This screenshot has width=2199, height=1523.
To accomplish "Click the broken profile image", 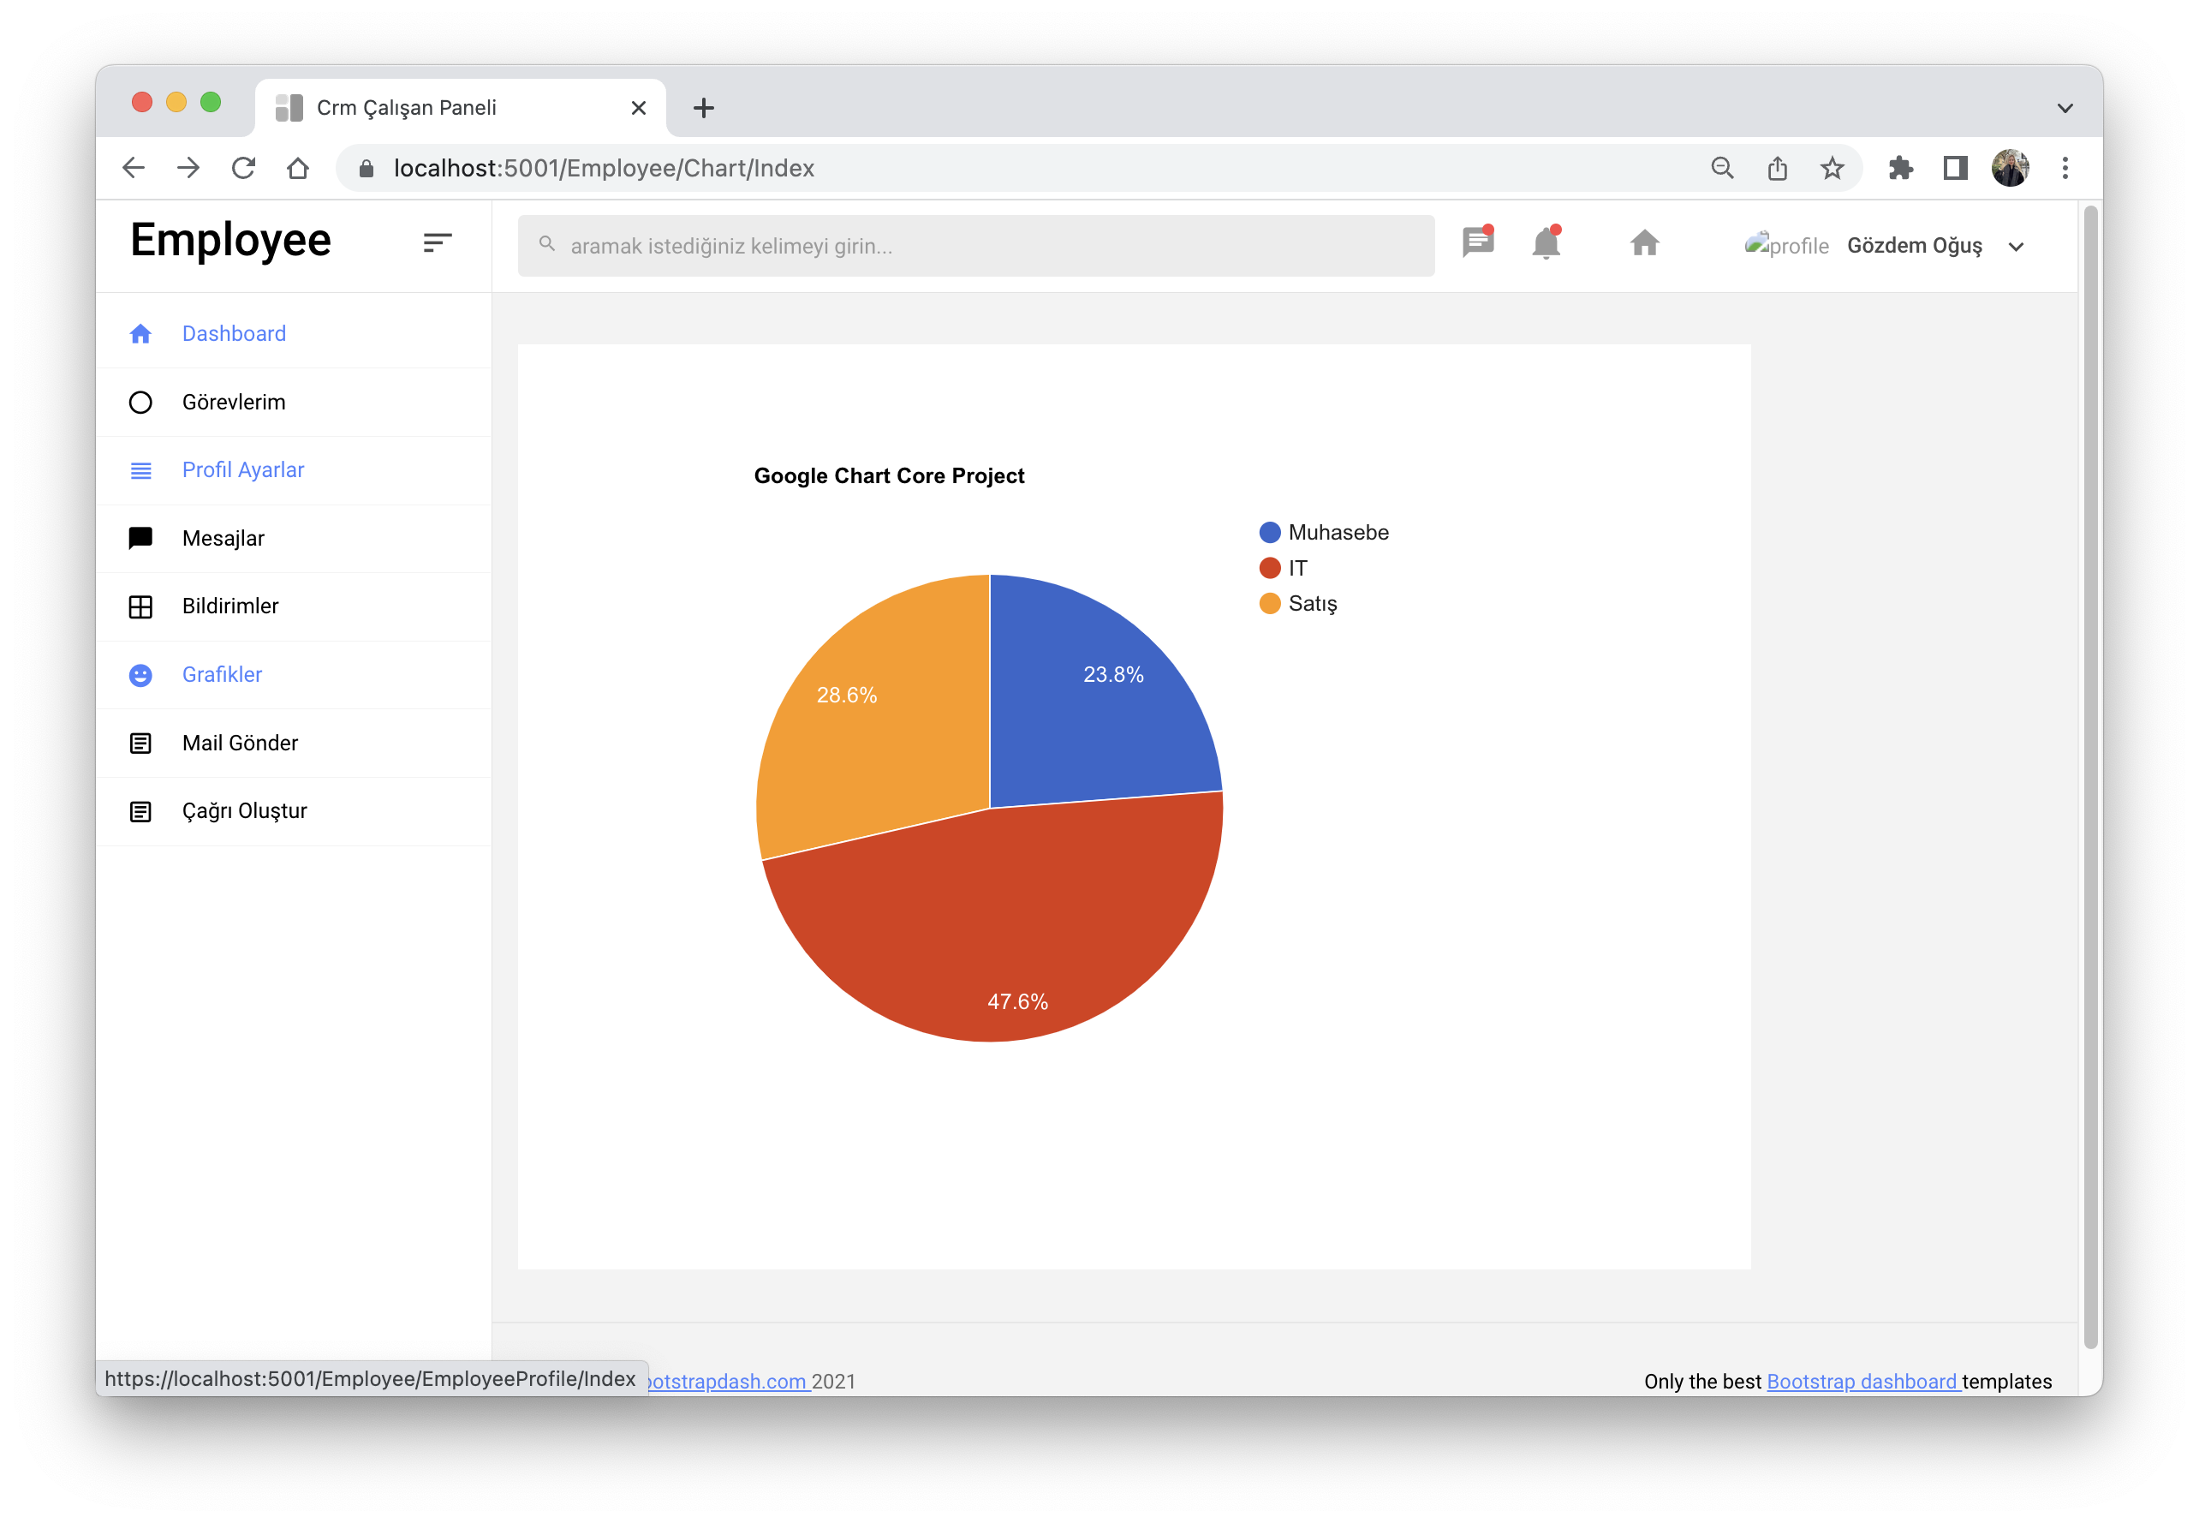I will [x=1786, y=245].
